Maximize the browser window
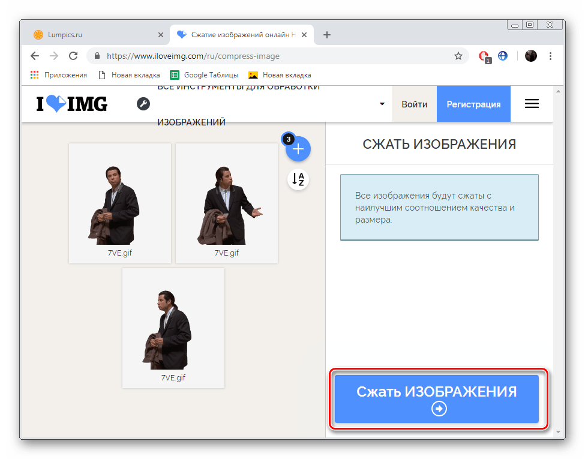 coord(529,25)
